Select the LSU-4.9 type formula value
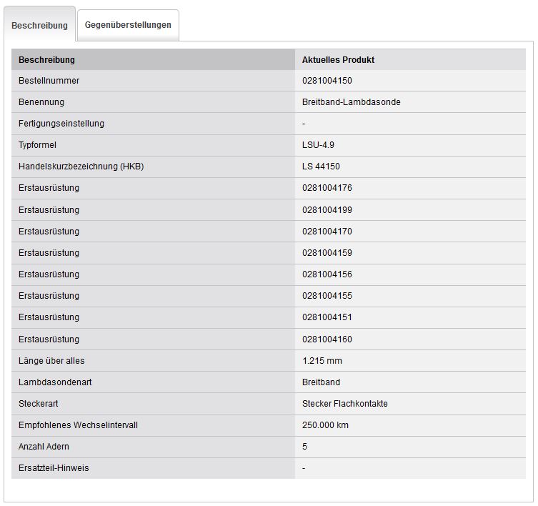Image resolution: width=538 pixels, height=506 pixels. (318, 145)
